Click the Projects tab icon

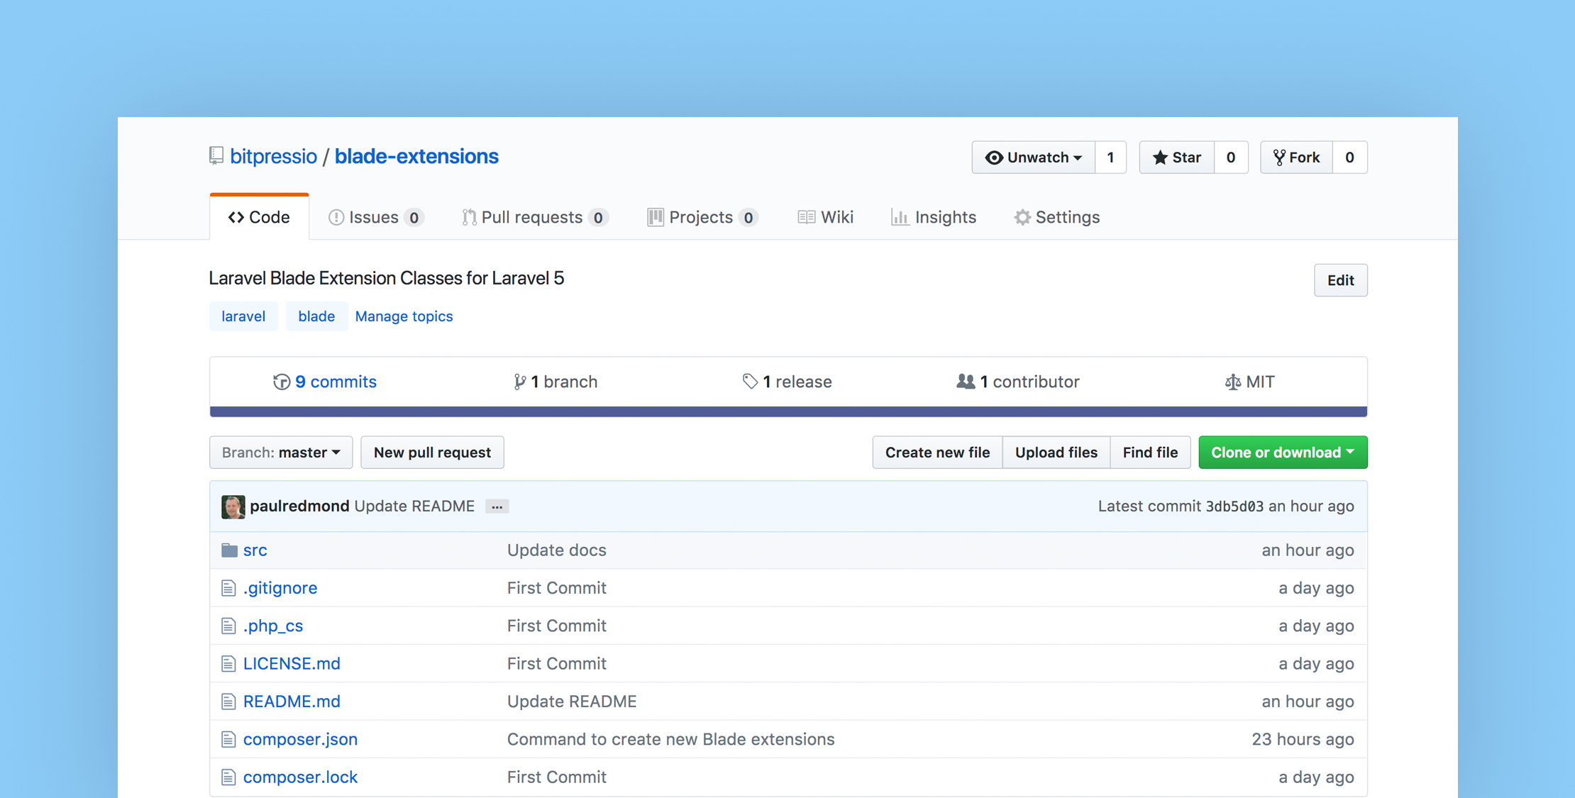pyautogui.click(x=654, y=217)
